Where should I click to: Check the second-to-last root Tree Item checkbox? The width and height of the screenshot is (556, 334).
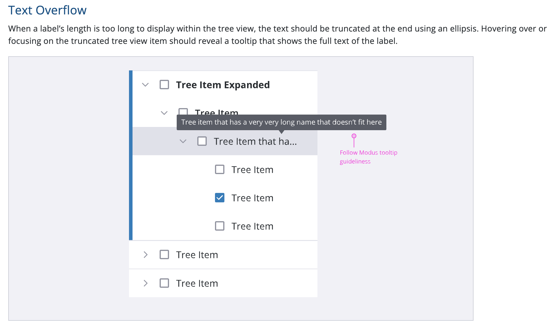point(164,254)
